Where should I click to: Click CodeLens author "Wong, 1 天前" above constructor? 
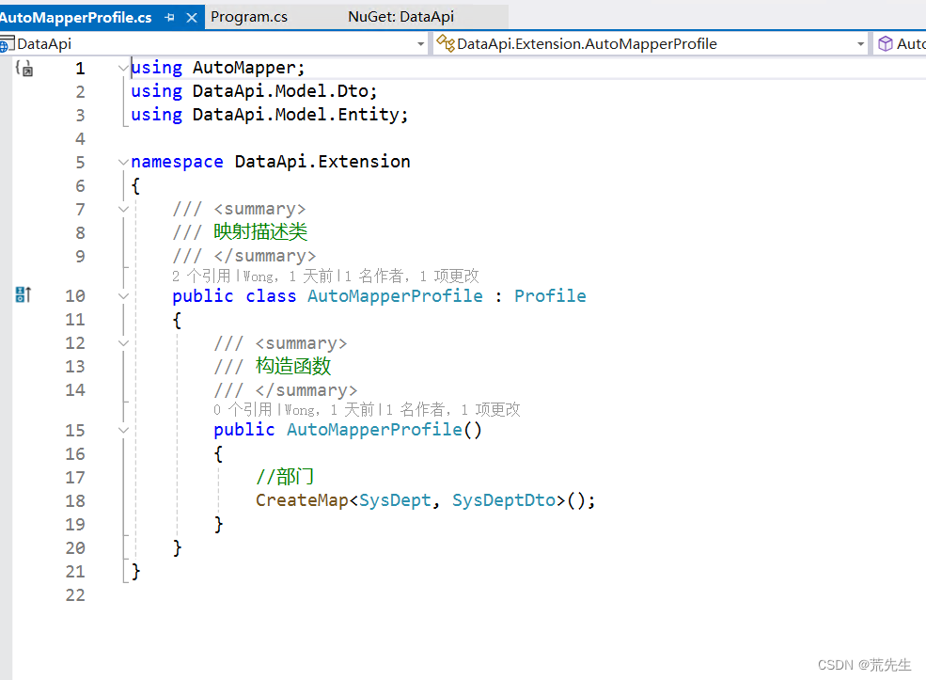pyautogui.click(x=329, y=409)
